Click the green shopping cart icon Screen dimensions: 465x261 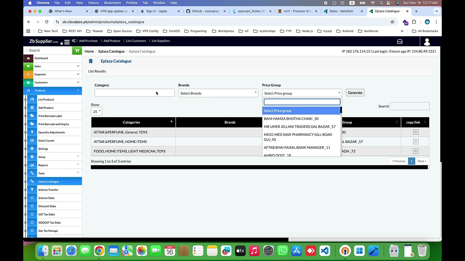pos(77,51)
